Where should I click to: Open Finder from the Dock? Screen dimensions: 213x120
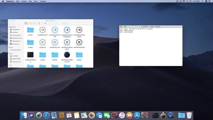tap(24, 115)
